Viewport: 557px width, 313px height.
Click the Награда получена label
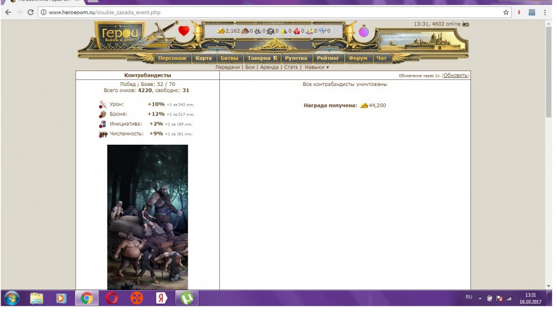[330, 105]
